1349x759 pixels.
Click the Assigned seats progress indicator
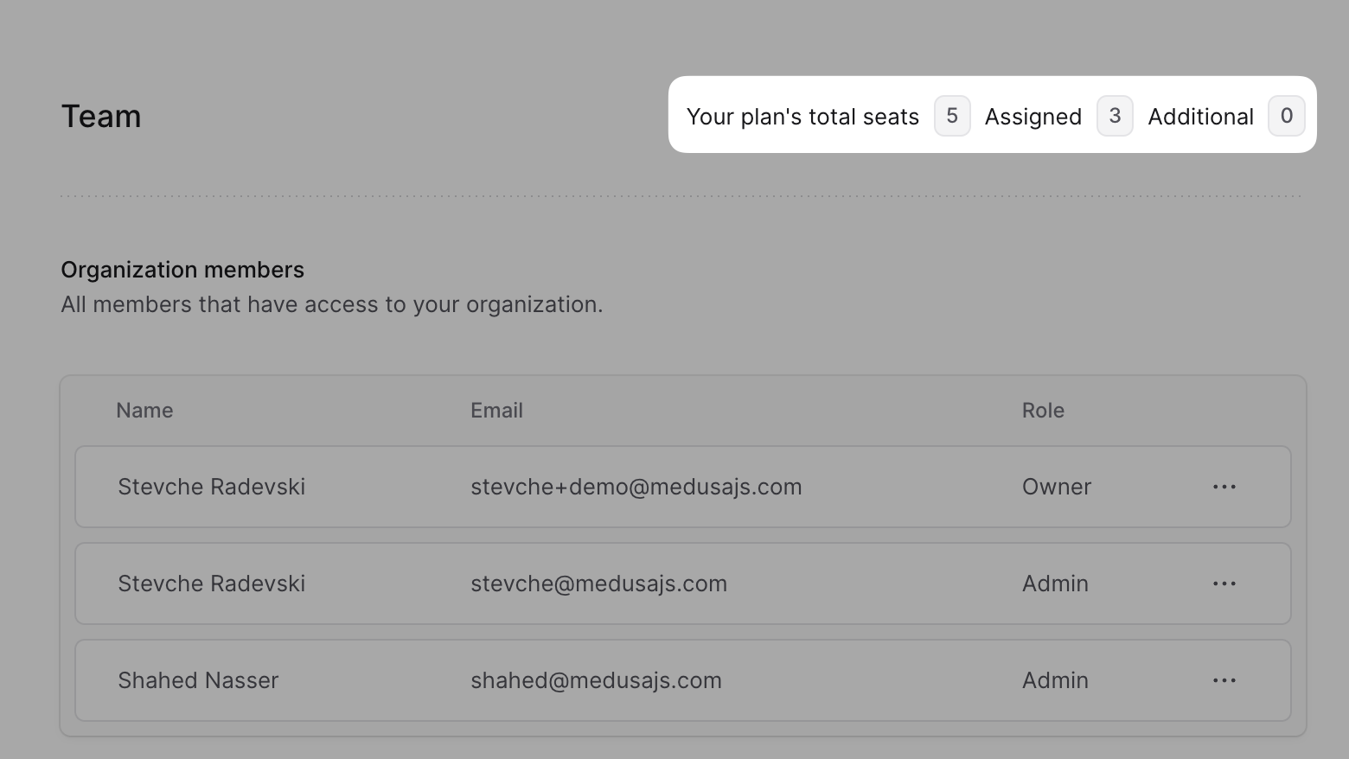click(x=1115, y=115)
